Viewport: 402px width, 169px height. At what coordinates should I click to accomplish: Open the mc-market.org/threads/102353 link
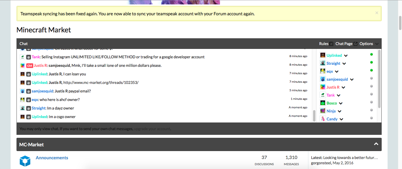point(101,82)
